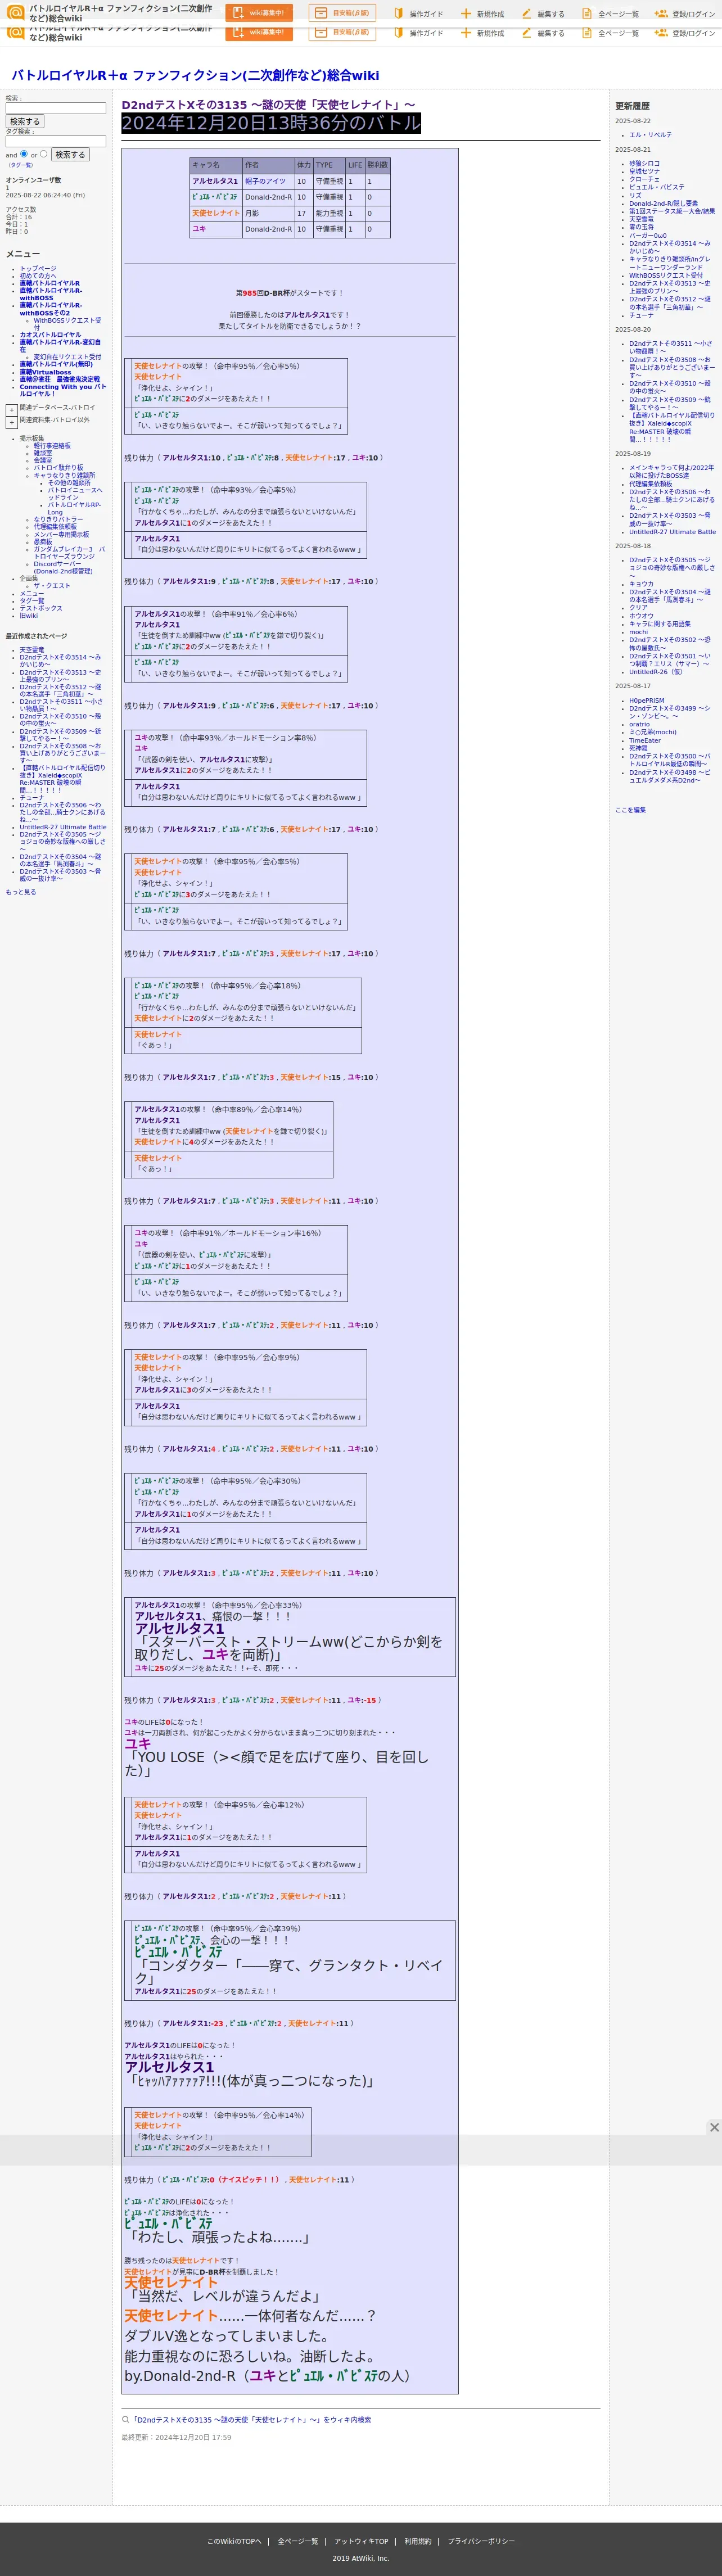Open 帽子のアイツ author link in table
Image resolution: width=722 pixels, height=2576 pixels.
pyautogui.click(x=265, y=181)
